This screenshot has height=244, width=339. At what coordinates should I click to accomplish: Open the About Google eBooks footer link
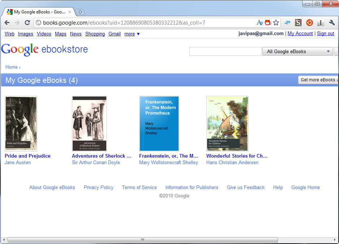click(x=52, y=188)
